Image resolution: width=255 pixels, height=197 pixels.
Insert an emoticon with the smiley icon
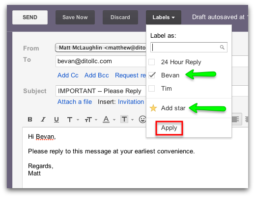point(142,119)
